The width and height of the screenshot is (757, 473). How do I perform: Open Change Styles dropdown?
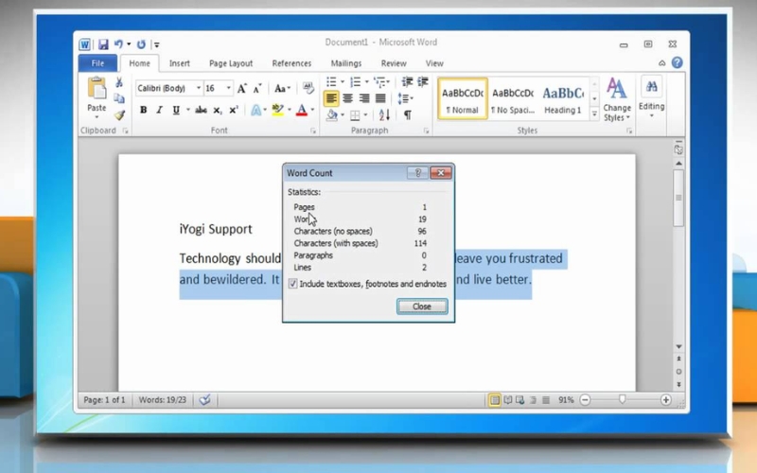pos(617,100)
